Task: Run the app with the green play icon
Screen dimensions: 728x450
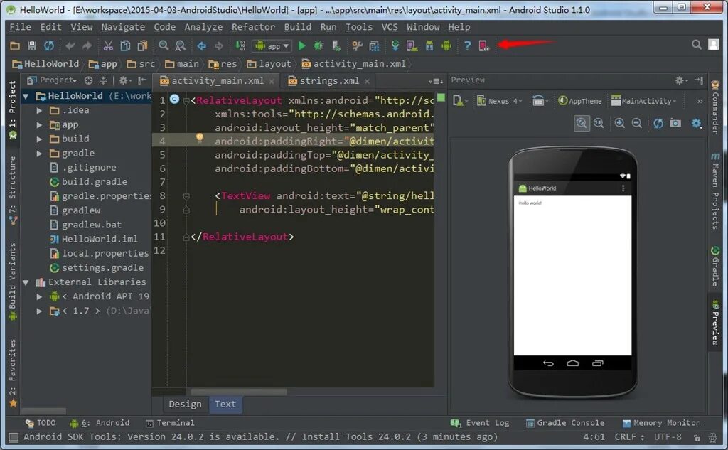Action: click(x=301, y=45)
